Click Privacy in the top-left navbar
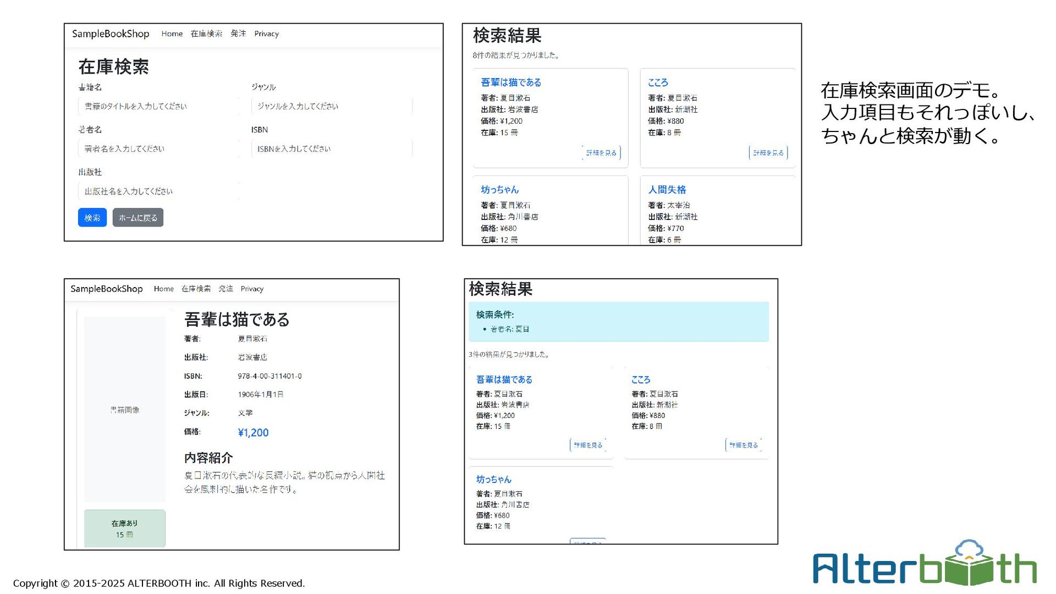 (266, 34)
